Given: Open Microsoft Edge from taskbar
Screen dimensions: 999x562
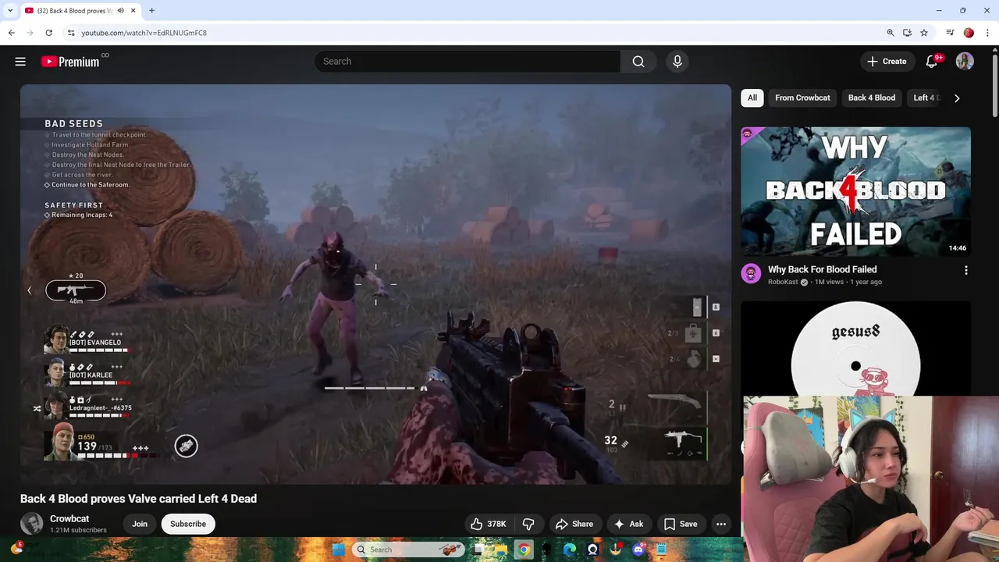Looking at the screenshot, I should point(570,550).
